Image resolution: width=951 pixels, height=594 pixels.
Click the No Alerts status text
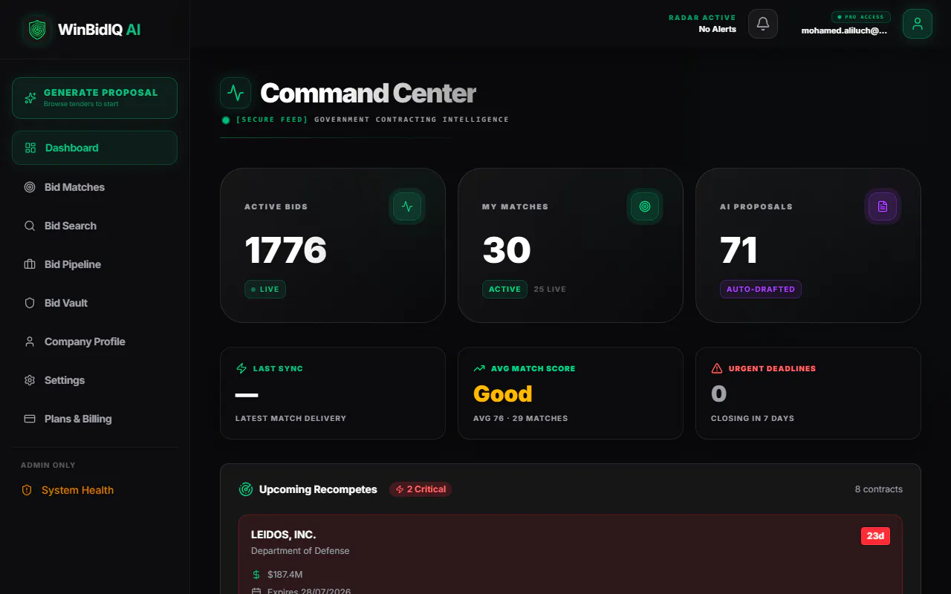coord(718,29)
